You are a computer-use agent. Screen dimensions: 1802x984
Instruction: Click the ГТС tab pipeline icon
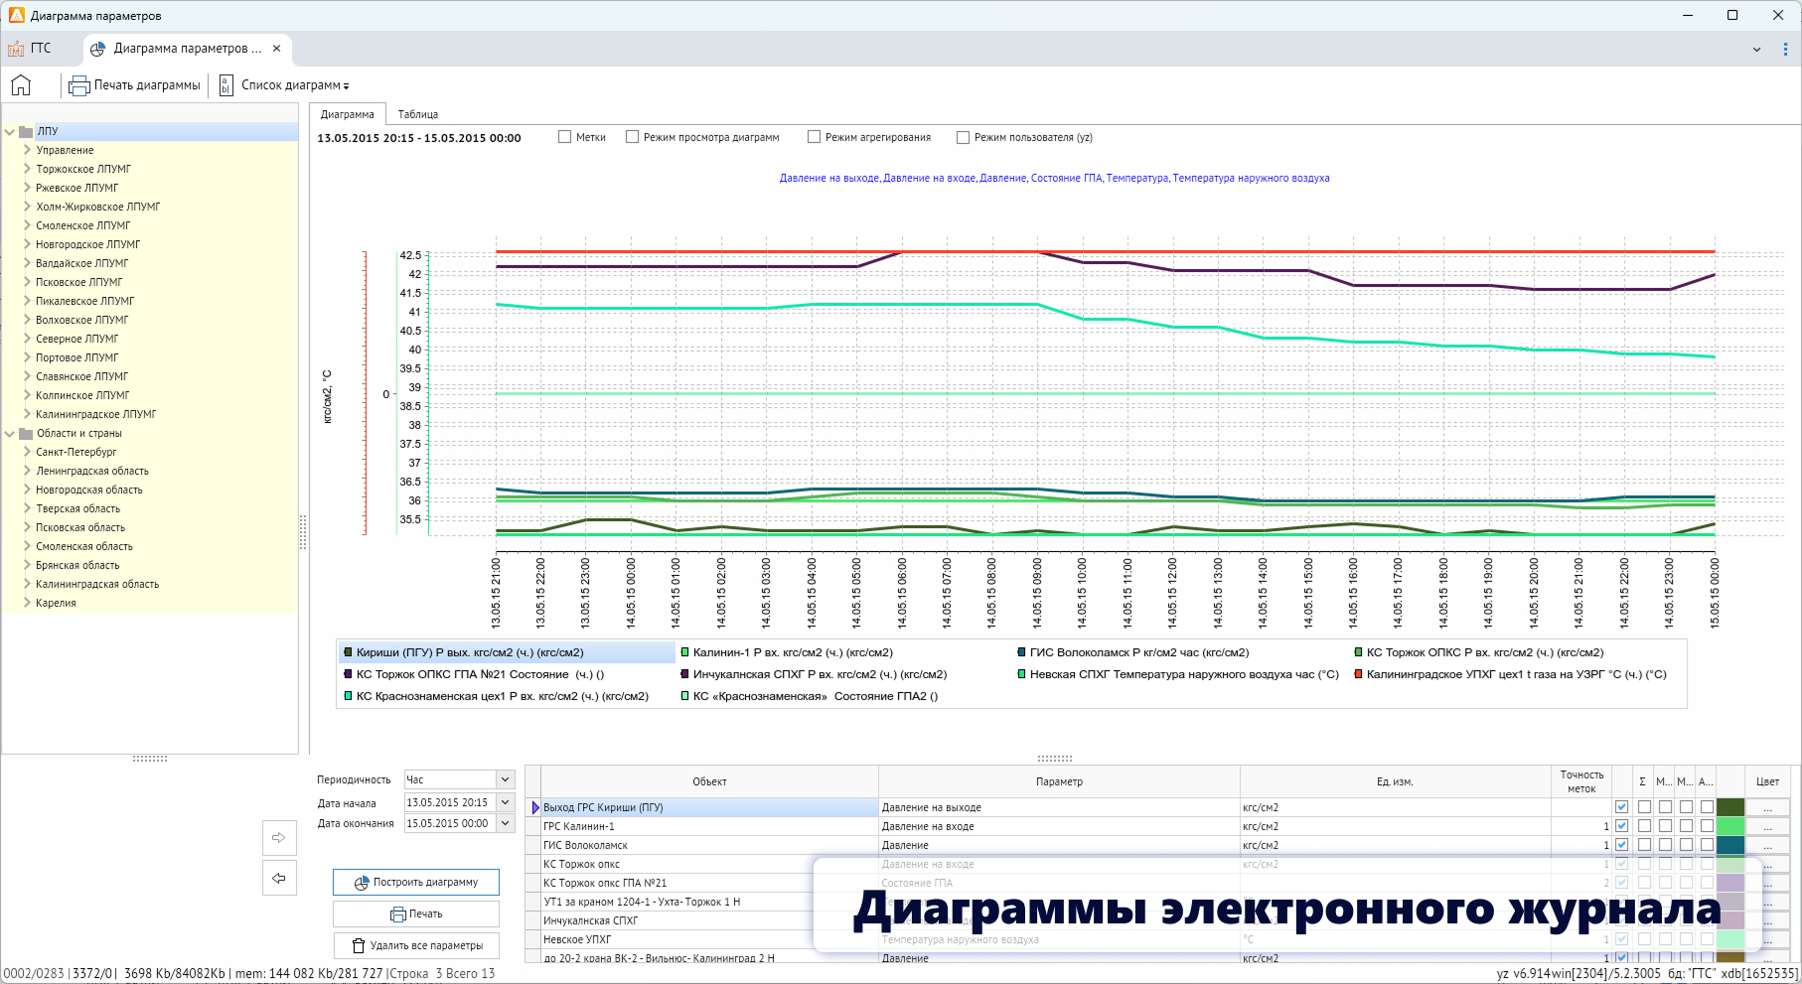coord(16,49)
